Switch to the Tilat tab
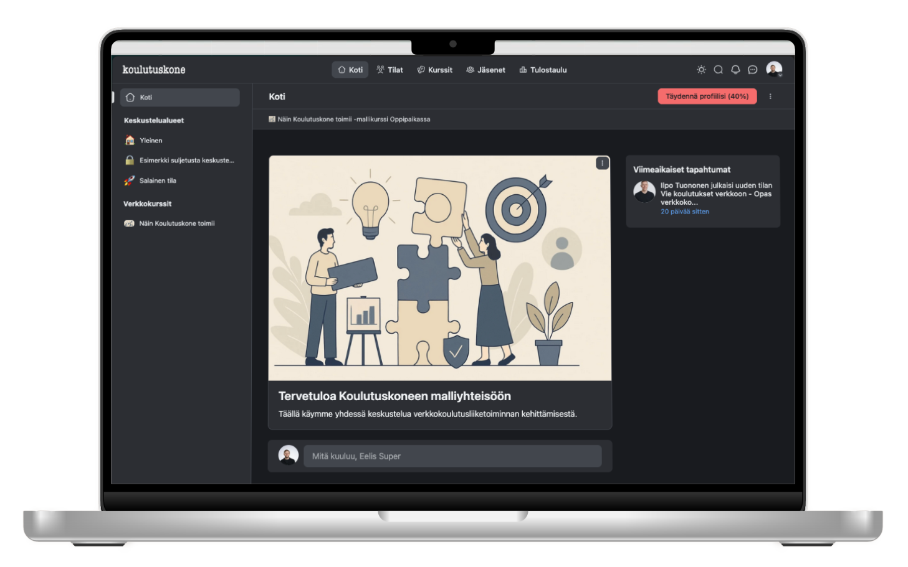Viewport: 908px width, 567px height. coord(389,70)
